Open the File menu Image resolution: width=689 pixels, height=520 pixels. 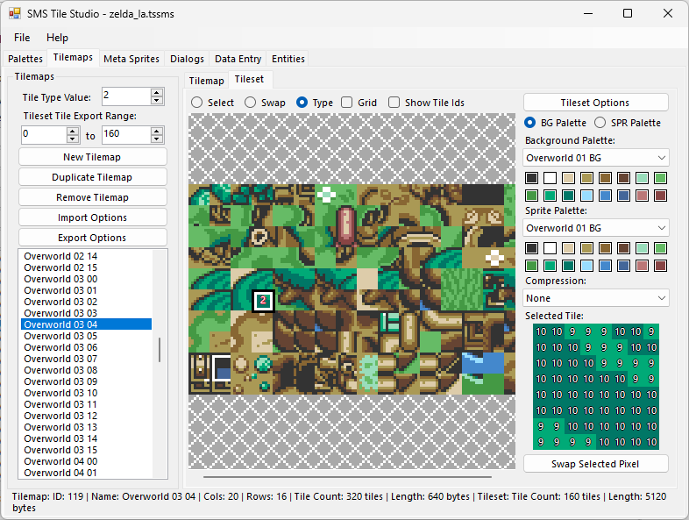22,38
